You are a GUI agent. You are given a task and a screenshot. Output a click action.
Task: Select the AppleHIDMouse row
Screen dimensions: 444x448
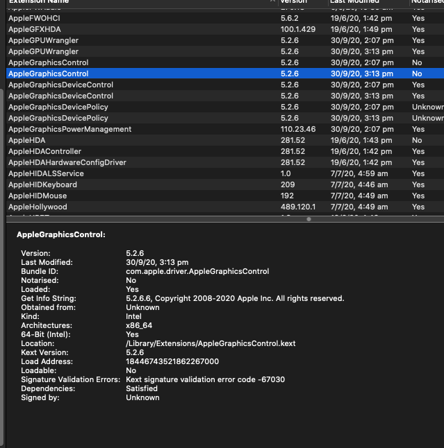pyautogui.click(x=225, y=196)
